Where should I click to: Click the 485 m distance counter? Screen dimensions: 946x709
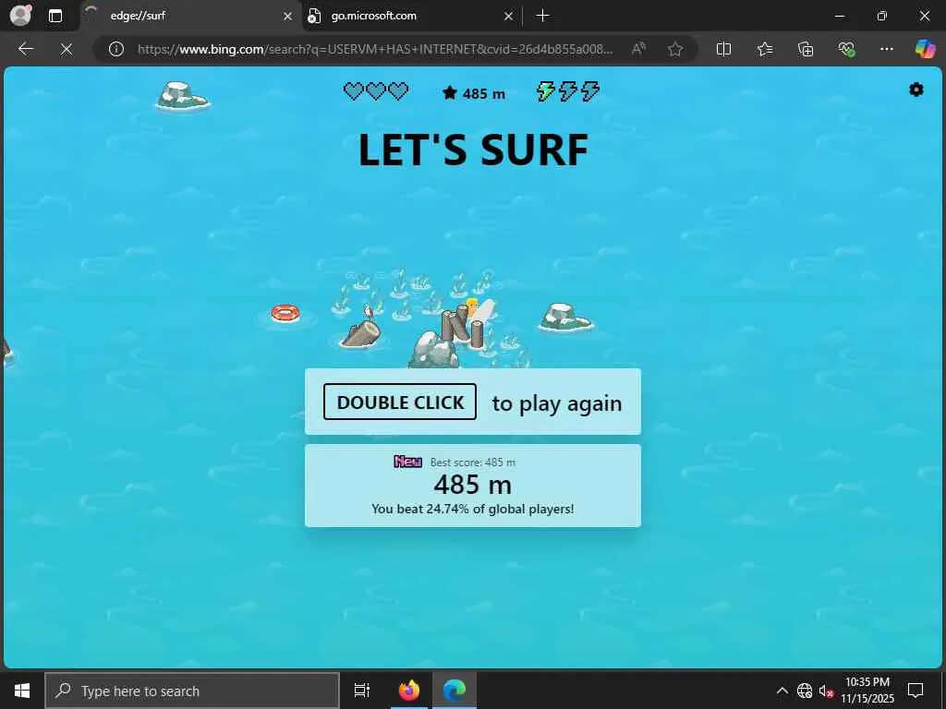coord(484,94)
